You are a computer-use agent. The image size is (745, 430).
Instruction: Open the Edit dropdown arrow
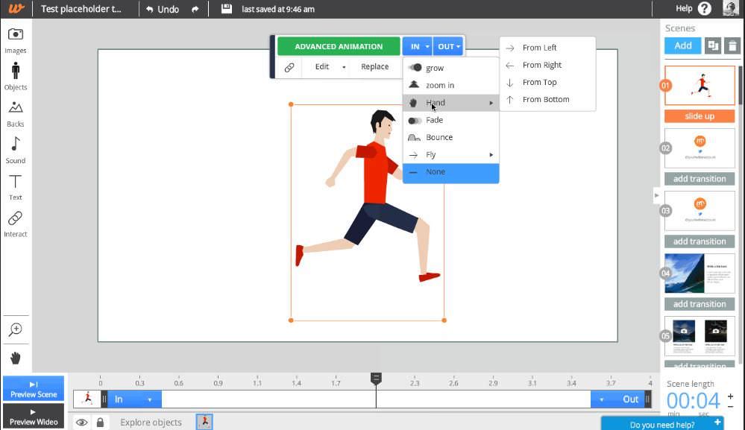344,67
